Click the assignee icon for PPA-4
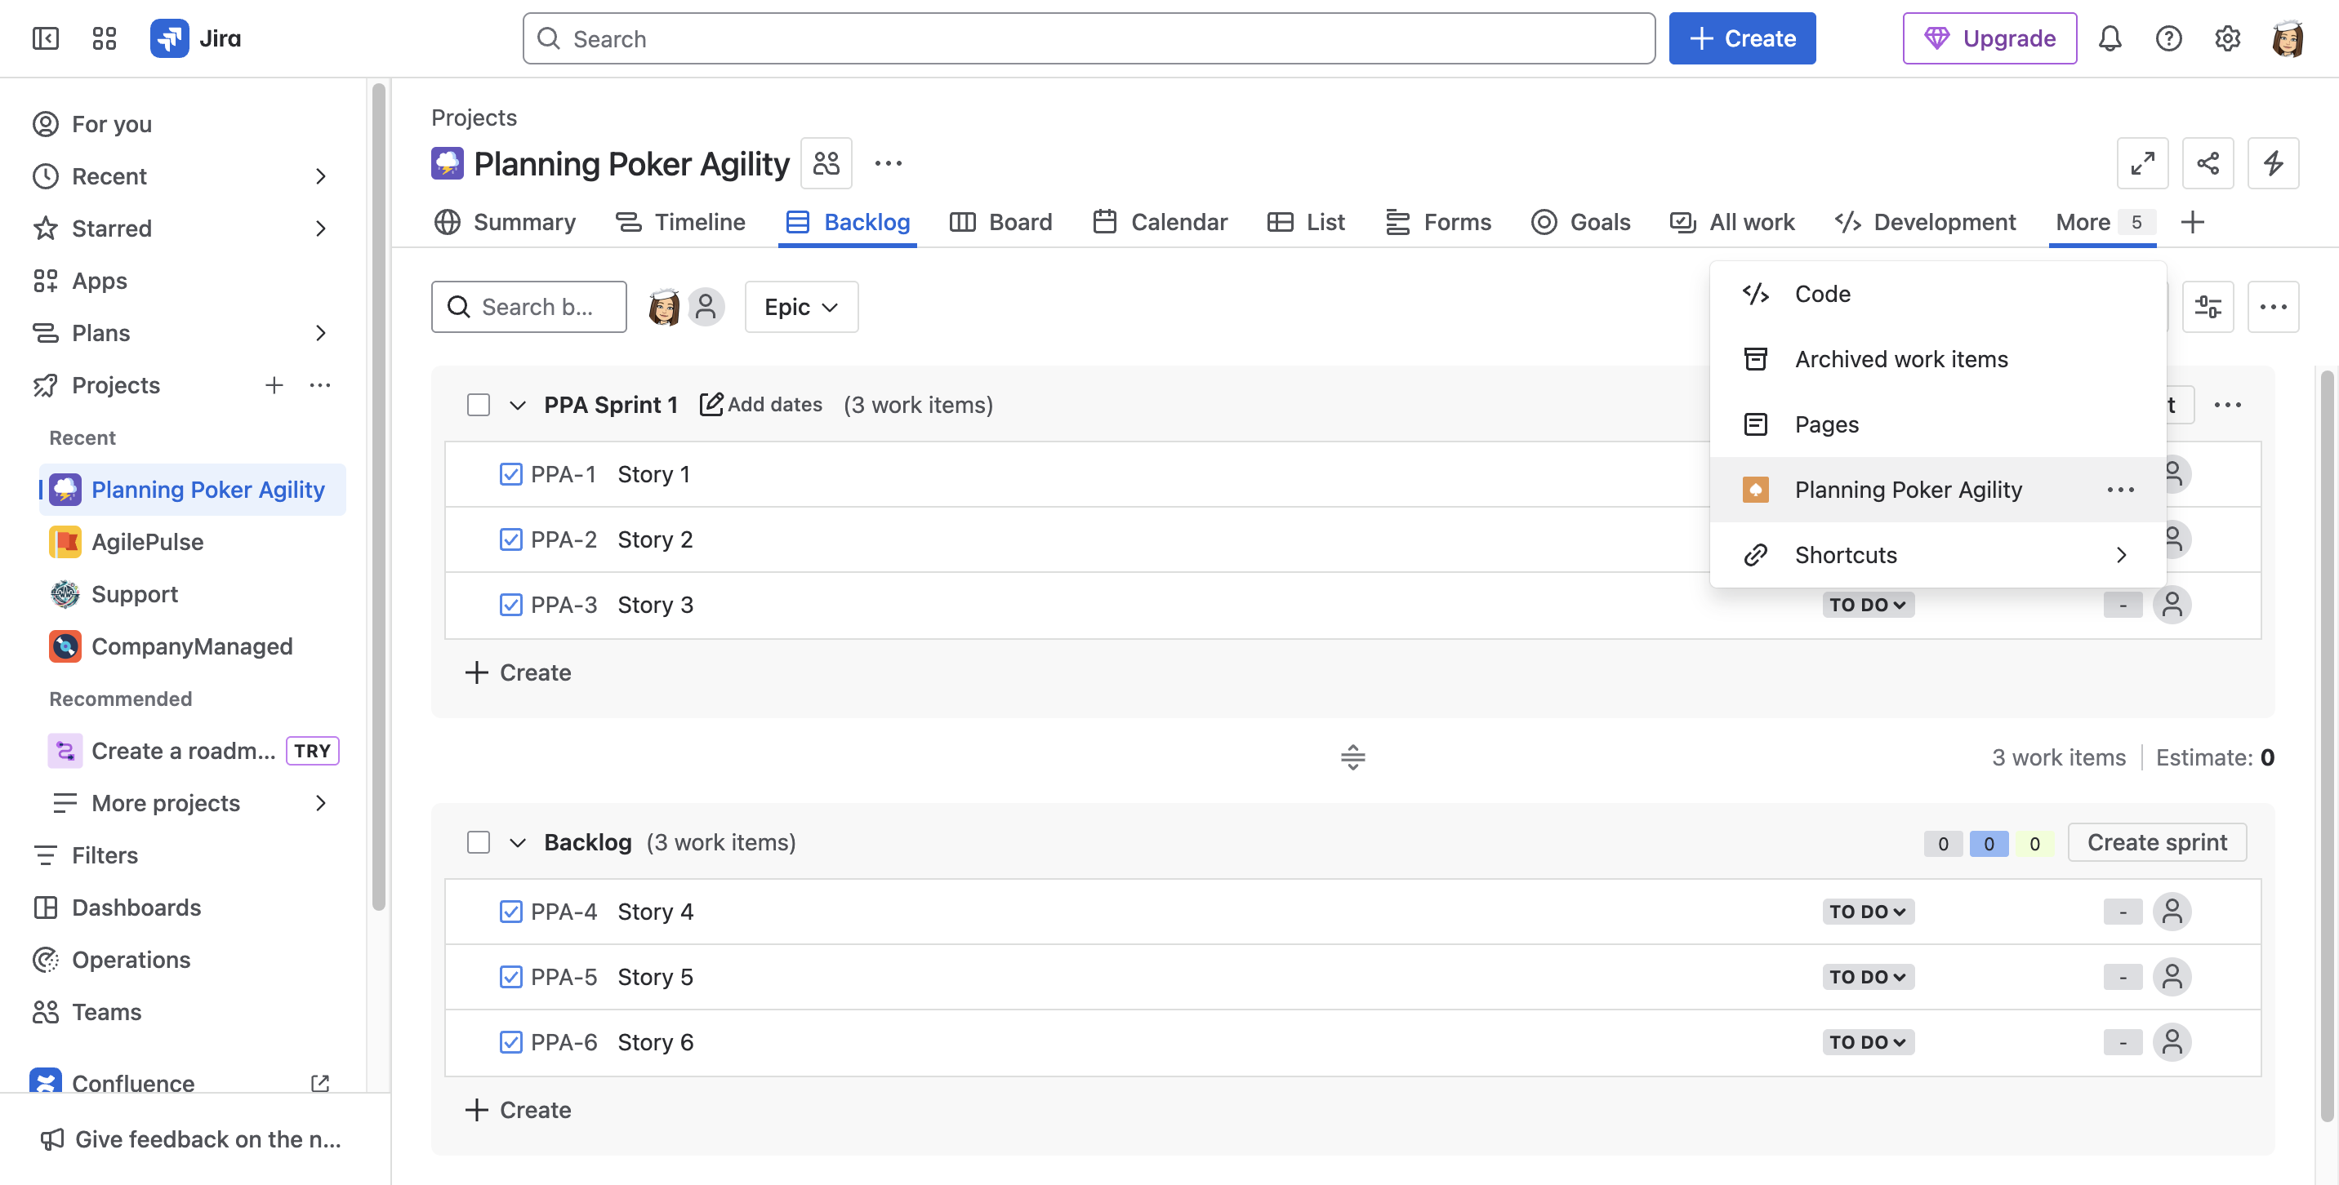 2172,912
